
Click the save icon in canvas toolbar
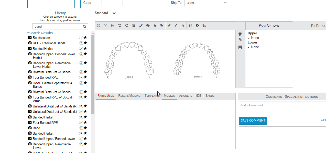click(99, 26)
